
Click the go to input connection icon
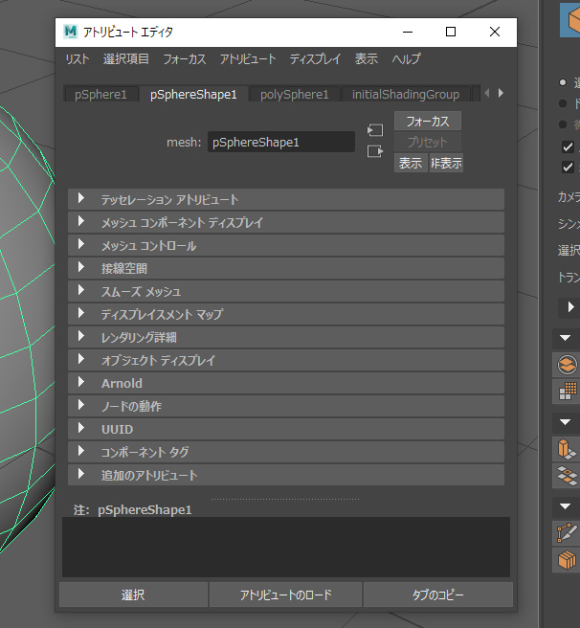tap(375, 130)
